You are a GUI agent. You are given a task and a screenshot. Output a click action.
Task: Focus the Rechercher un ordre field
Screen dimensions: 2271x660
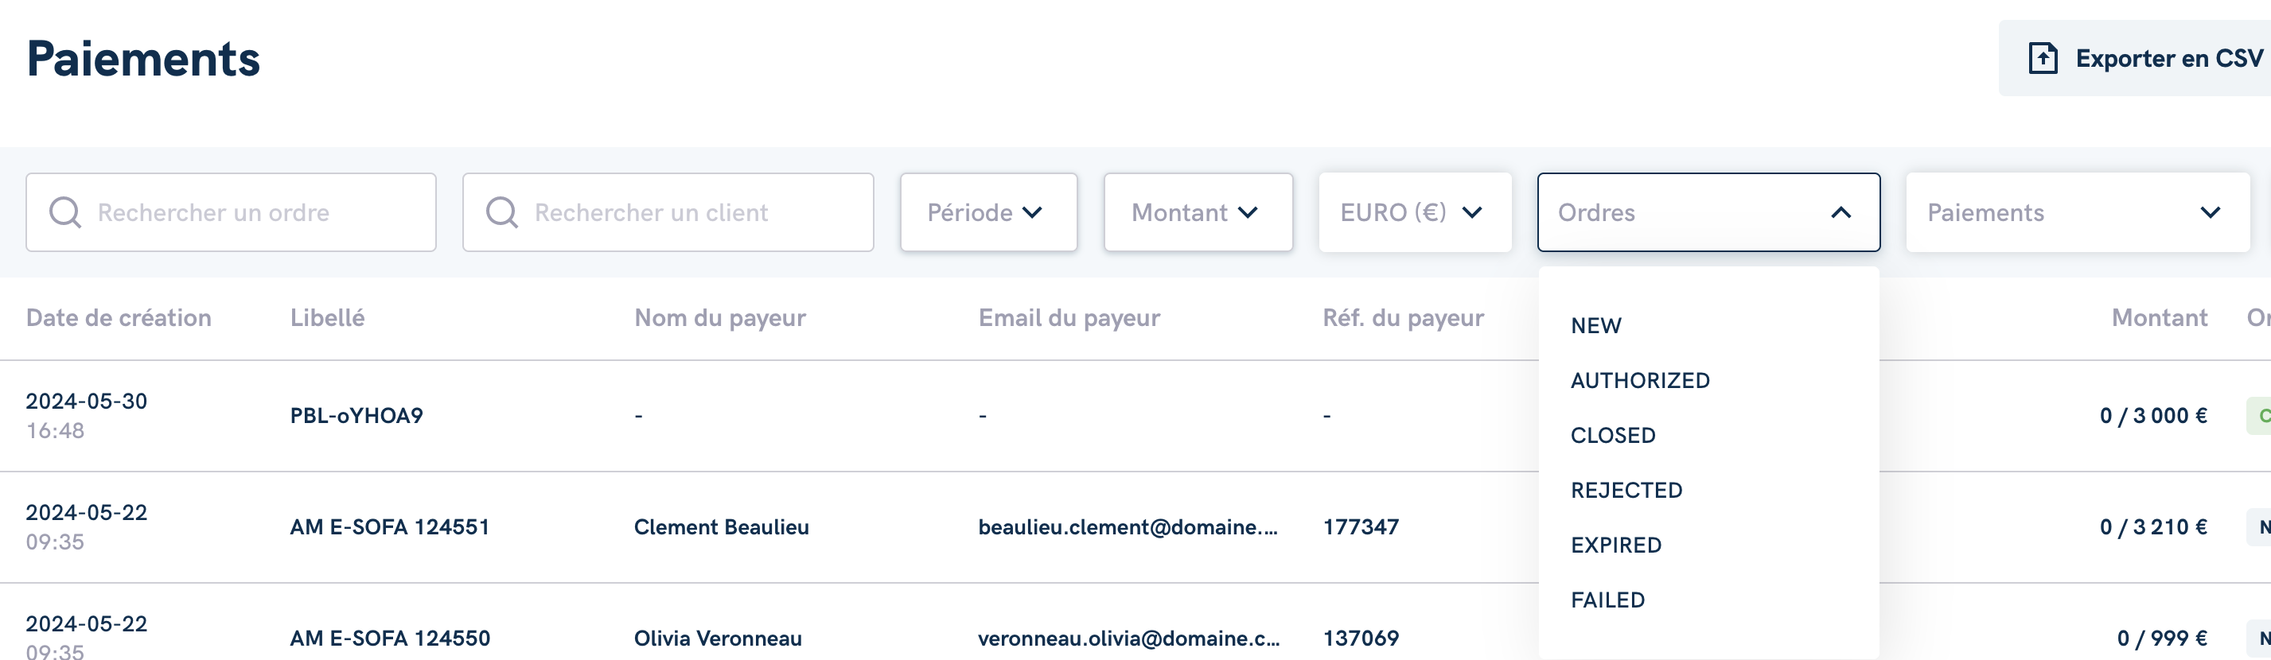click(231, 212)
